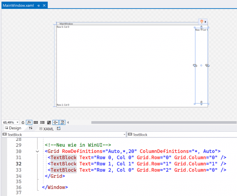Viewport: 237px width, 196px height.
Task: Expand the arrow beside the designer lightbulb
Action: (205, 22)
